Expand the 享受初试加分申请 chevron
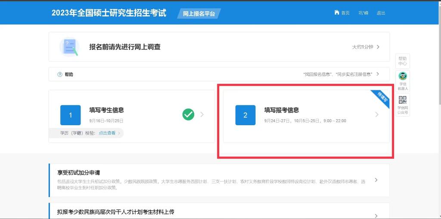The height and width of the screenshot is (219, 441). [x=376, y=180]
